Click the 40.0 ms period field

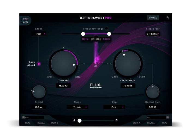click(39, 107)
